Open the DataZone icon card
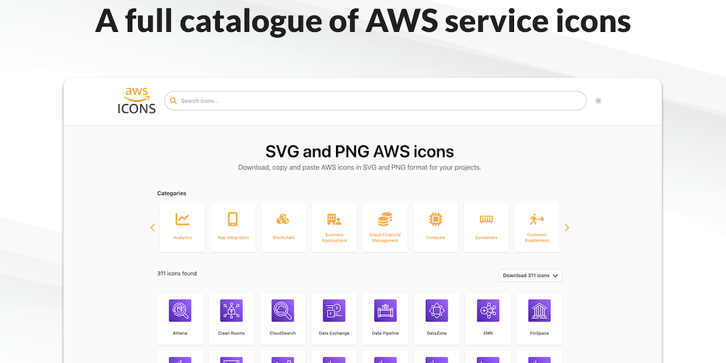726x363 pixels. 437,319
